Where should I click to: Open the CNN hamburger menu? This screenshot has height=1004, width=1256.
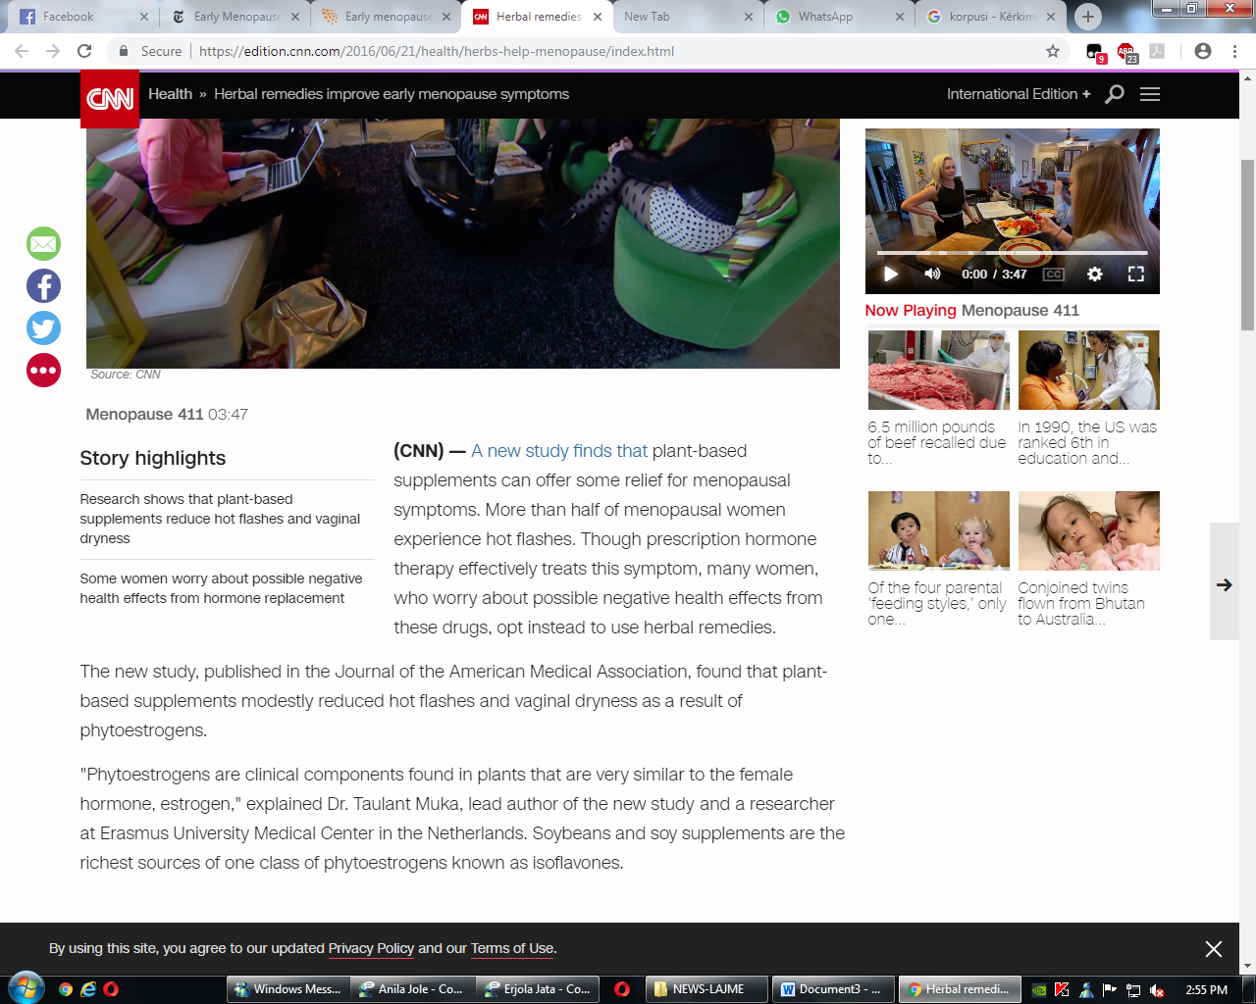[x=1150, y=94]
